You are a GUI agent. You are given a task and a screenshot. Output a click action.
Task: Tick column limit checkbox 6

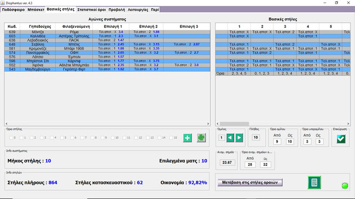coord(72,138)
